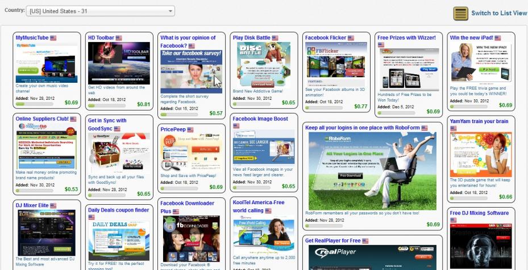The height and width of the screenshot is (270, 528).
Task: Open KoolTel America-Free world calling offer
Action: [259, 206]
